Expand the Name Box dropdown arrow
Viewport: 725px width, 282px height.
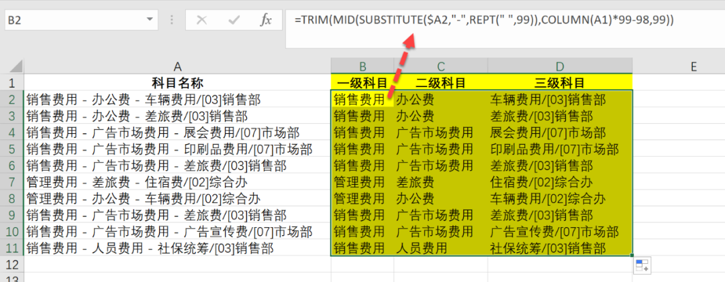(x=149, y=19)
